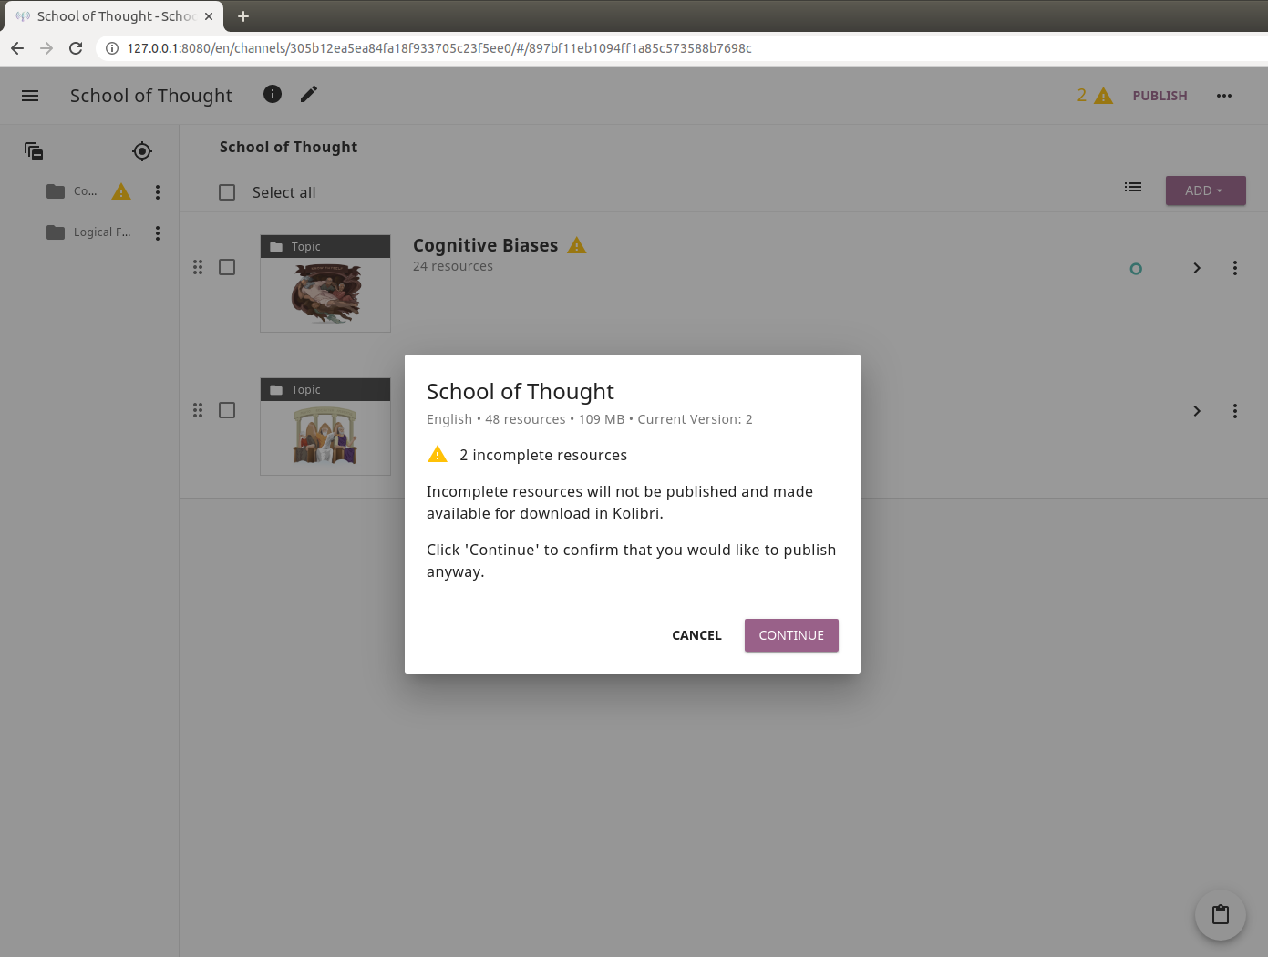This screenshot has width=1268, height=957.
Task: Click the '24 resources' text
Action: (x=453, y=266)
